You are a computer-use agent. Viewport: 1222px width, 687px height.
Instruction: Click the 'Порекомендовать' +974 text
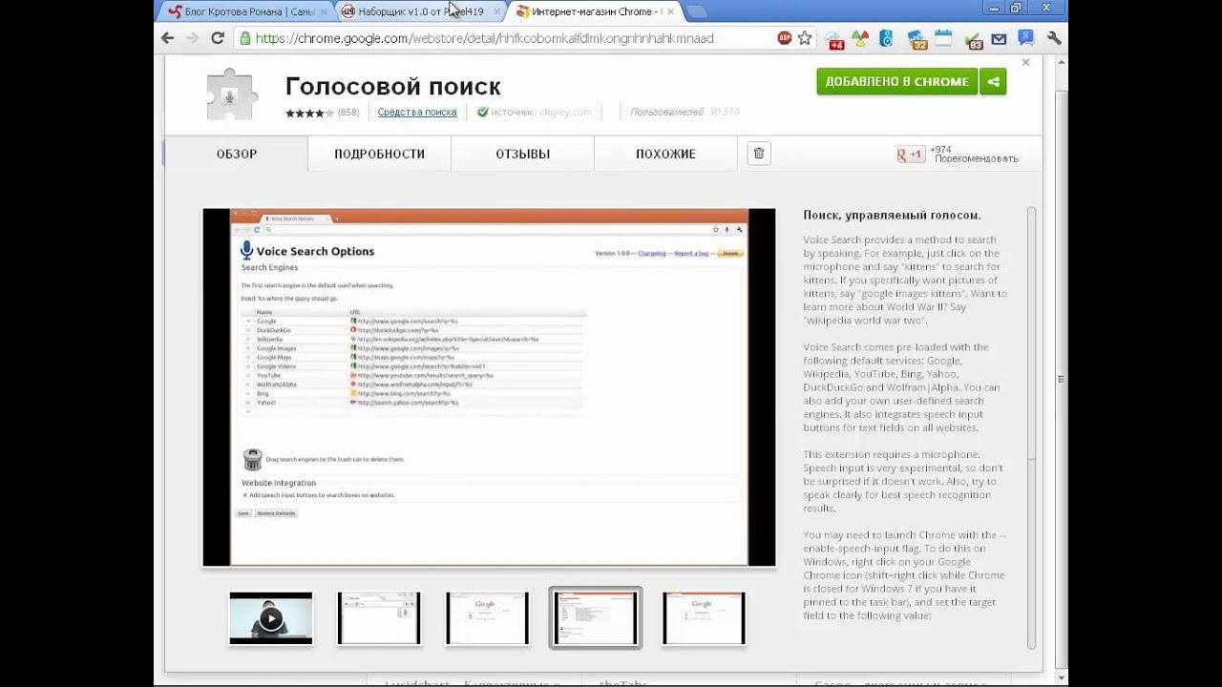(x=976, y=158)
